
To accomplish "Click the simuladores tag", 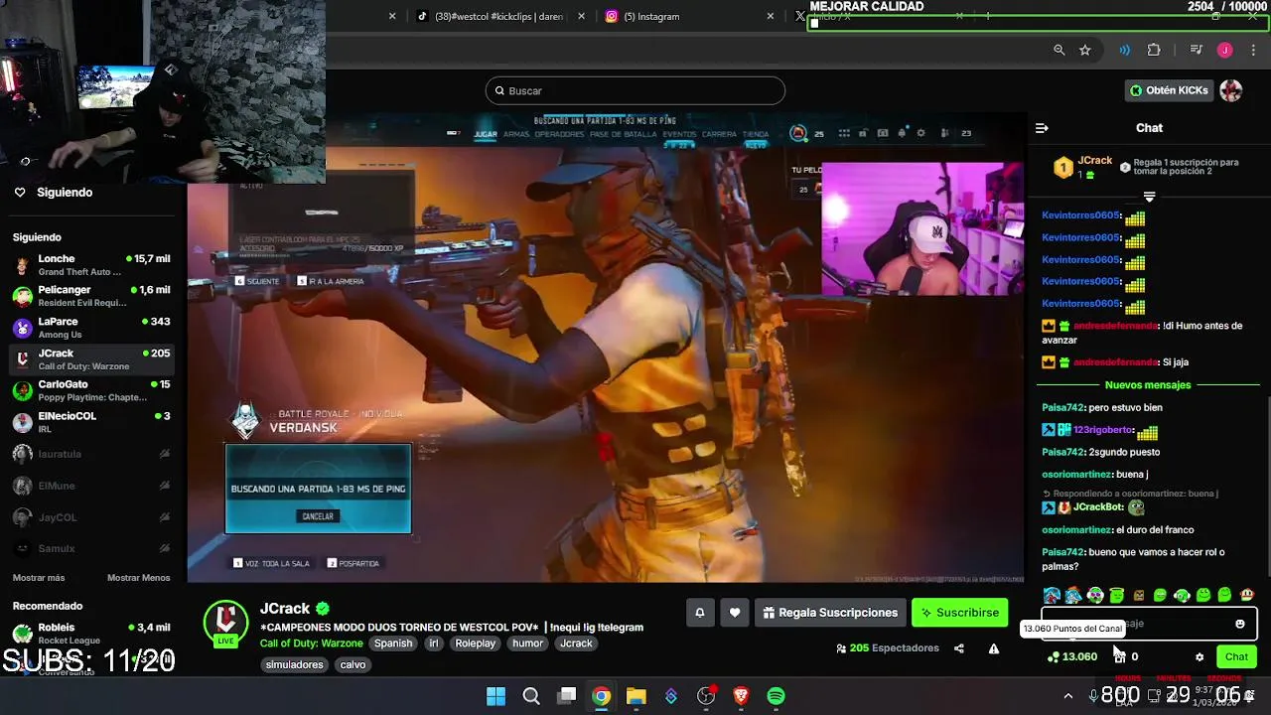I will pyautogui.click(x=295, y=665).
